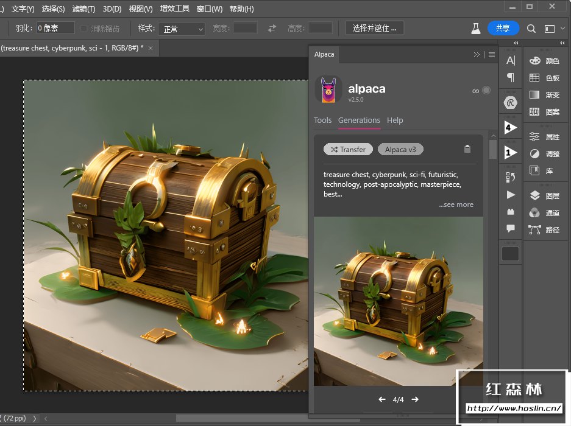Delete generation with the trash icon
Viewport: 571px width, 426px height.
pos(467,149)
